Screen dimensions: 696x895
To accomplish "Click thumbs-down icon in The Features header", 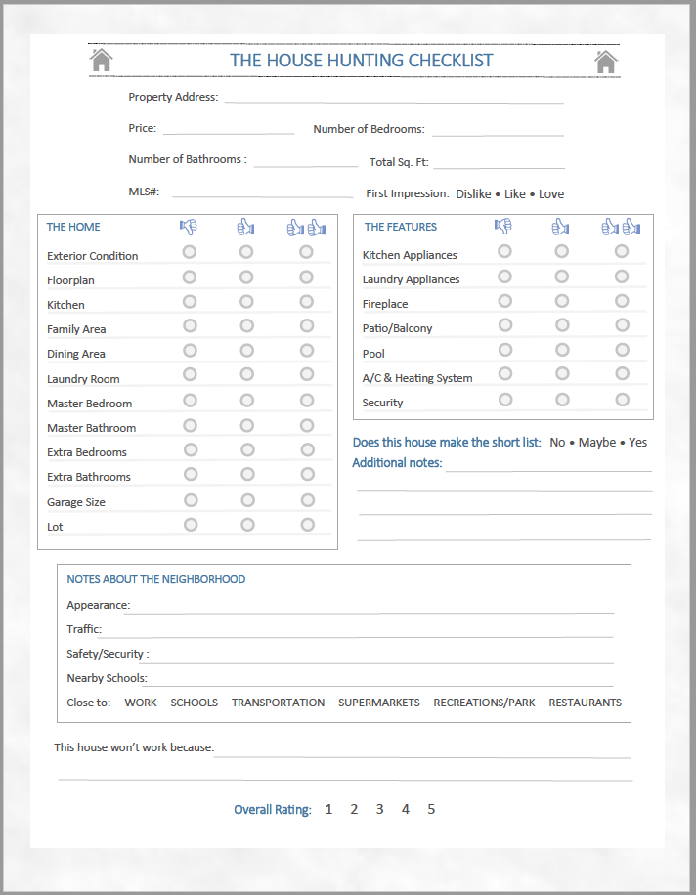I will pos(503,226).
